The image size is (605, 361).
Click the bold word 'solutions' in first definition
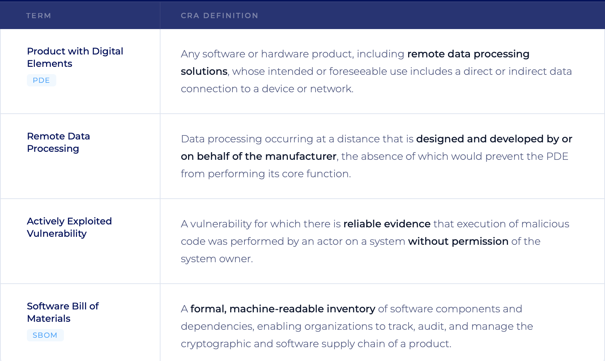pos(204,72)
